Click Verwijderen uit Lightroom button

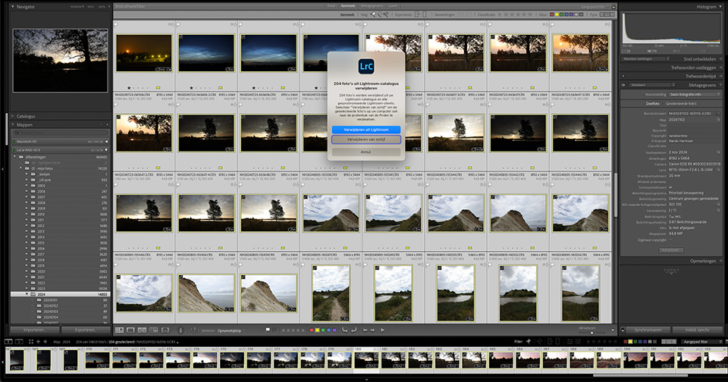(x=366, y=130)
